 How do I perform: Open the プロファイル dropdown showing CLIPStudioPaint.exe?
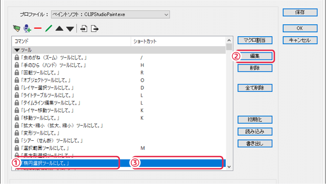point(110,15)
